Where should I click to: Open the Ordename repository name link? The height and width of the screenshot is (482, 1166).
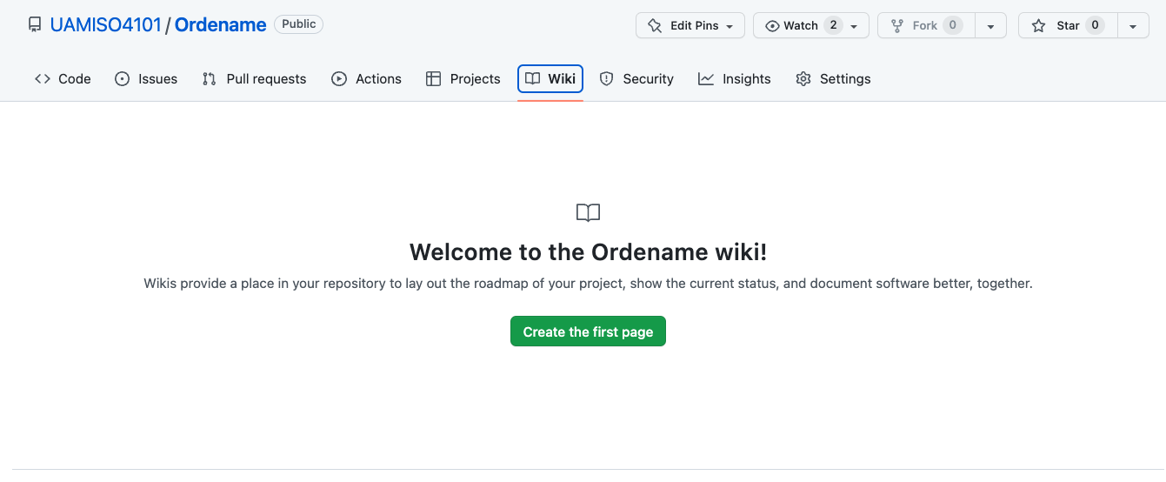point(221,25)
